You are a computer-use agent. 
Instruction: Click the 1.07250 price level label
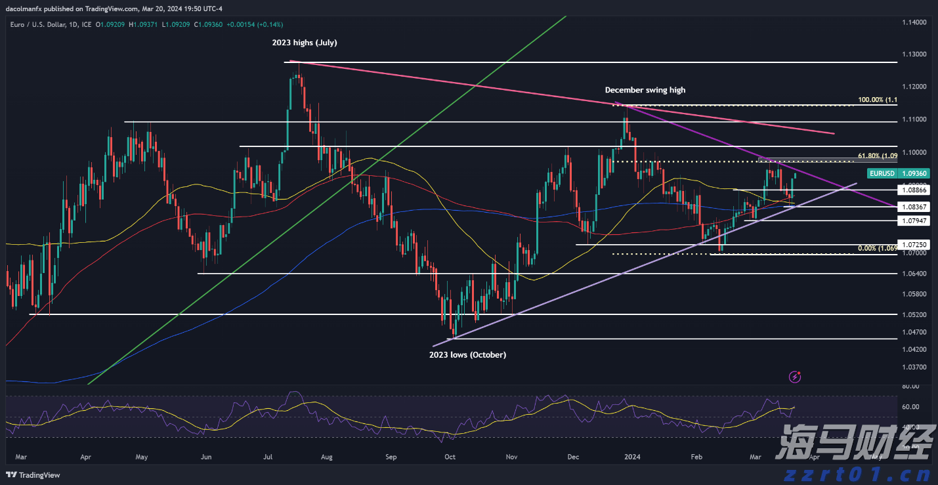(913, 244)
